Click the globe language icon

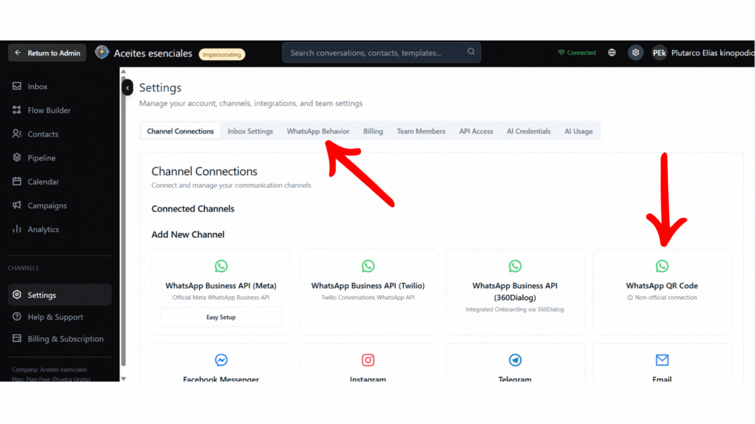611,52
